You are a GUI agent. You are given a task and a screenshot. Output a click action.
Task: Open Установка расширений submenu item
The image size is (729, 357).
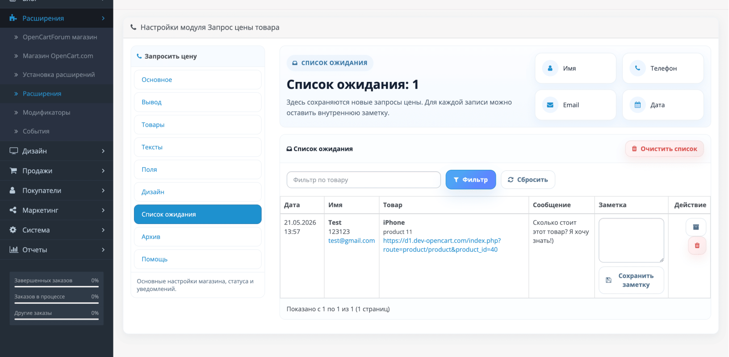pyautogui.click(x=56, y=75)
